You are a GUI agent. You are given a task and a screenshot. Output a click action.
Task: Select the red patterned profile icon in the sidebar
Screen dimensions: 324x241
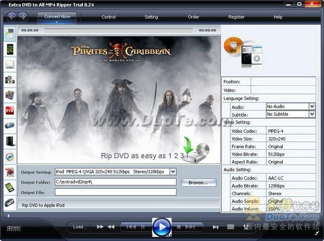[x=10, y=172]
